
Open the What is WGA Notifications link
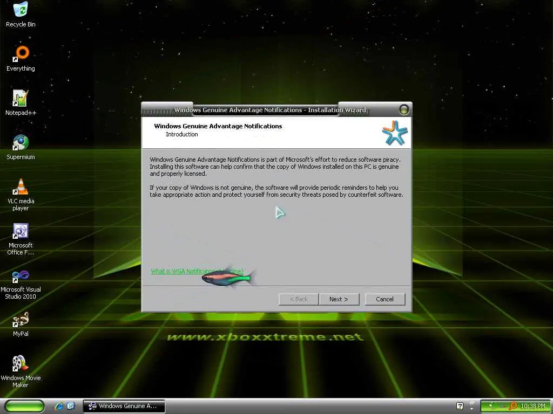click(x=197, y=271)
